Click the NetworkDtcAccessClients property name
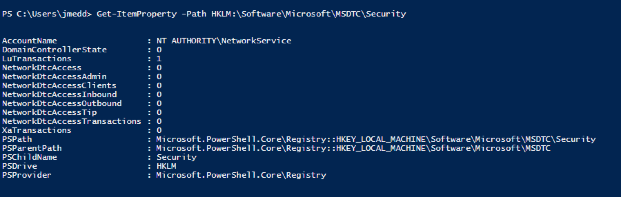Viewport: 621px width, 197px height. tap(59, 85)
